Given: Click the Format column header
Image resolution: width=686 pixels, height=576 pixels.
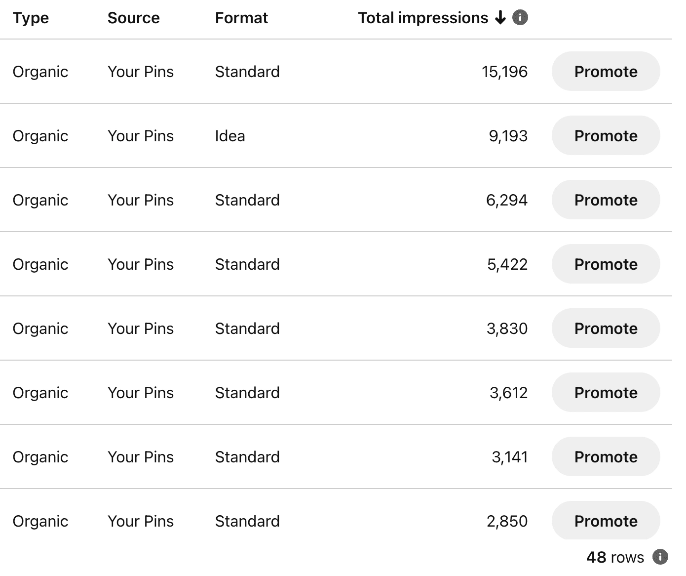Looking at the screenshot, I should [x=241, y=18].
